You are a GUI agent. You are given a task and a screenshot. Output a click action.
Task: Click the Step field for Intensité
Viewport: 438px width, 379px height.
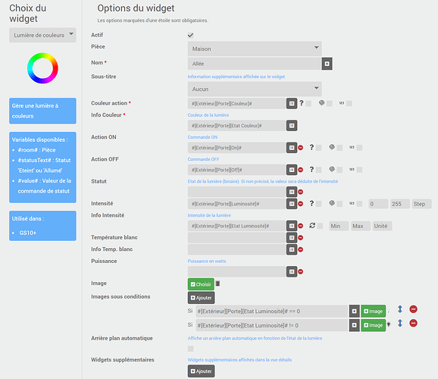pos(421,204)
